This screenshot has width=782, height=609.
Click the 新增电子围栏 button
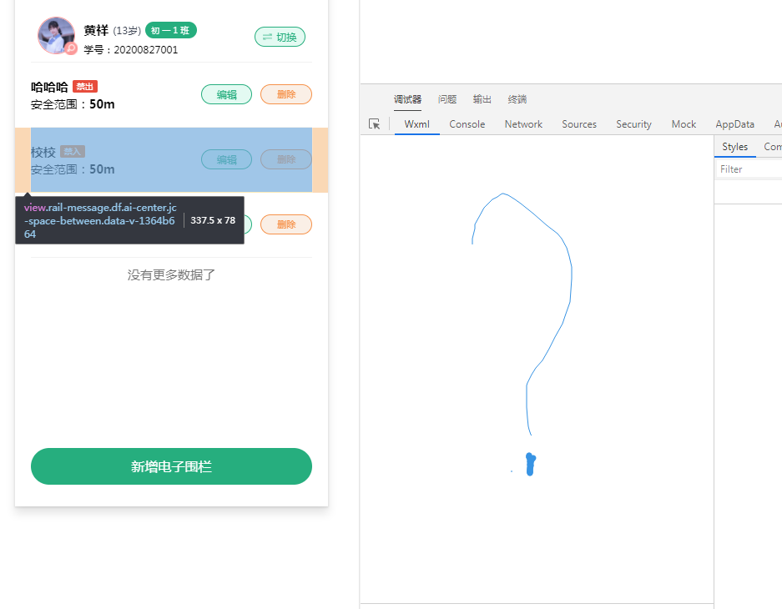click(172, 466)
